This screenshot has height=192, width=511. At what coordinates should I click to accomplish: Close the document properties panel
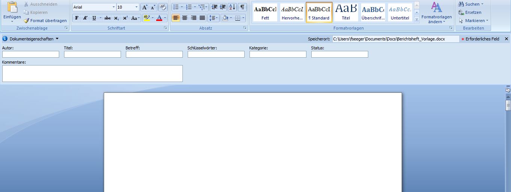coord(507,39)
